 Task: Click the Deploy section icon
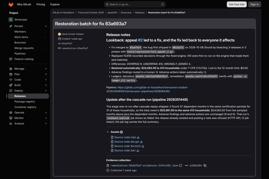(x=11, y=91)
